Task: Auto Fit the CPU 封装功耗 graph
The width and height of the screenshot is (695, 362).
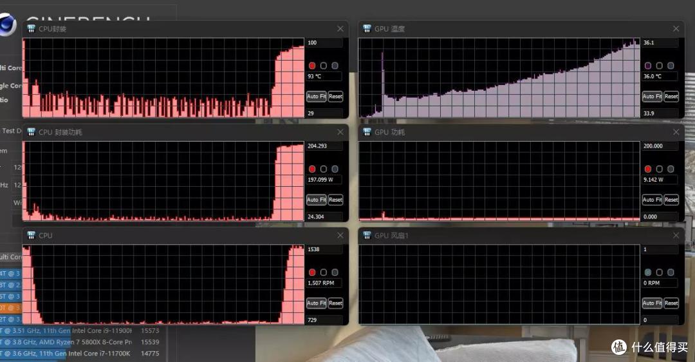Action: [316, 200]
